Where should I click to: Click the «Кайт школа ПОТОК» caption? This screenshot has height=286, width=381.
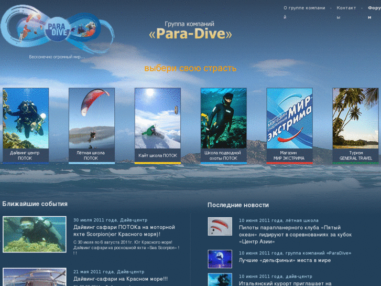click(158, 155)
